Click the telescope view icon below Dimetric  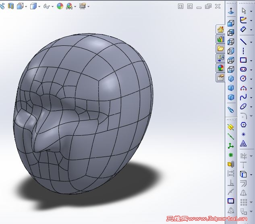click(231, 110)
